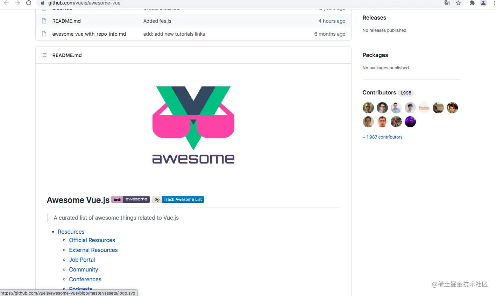The height and width of the screenshot is (296, 496).
Task: Open the Community link
Action: 84,269
